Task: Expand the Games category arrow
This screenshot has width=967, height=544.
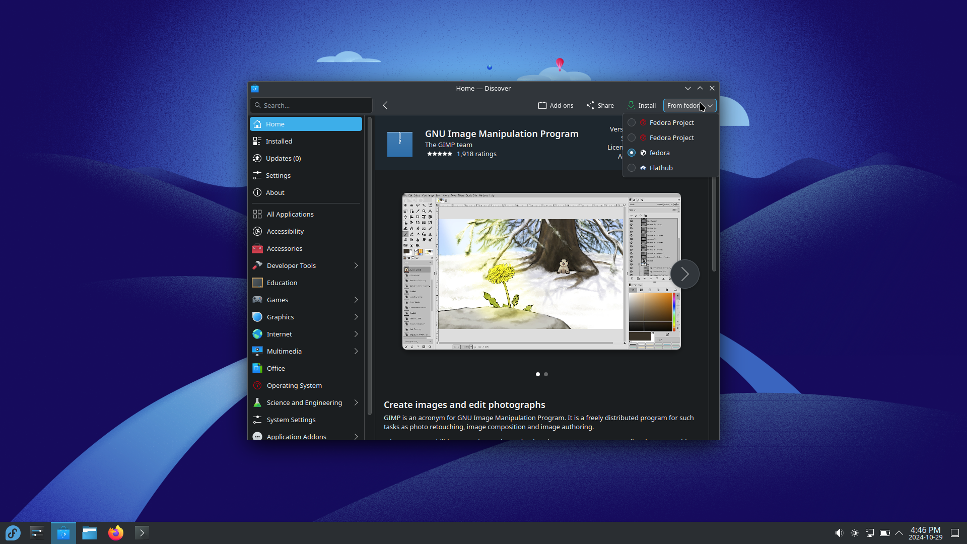Action: click(x=356, y=300)
